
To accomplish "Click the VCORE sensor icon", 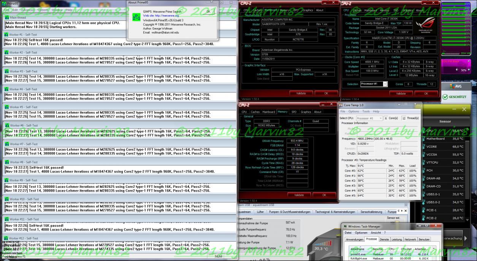I will click(x=423, y=147).
